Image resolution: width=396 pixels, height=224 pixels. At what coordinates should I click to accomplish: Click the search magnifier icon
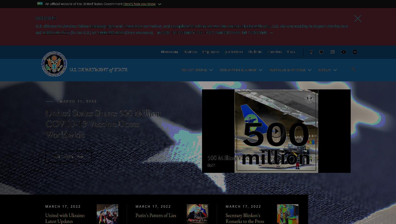pyautogui.click(x=354, y=69)
